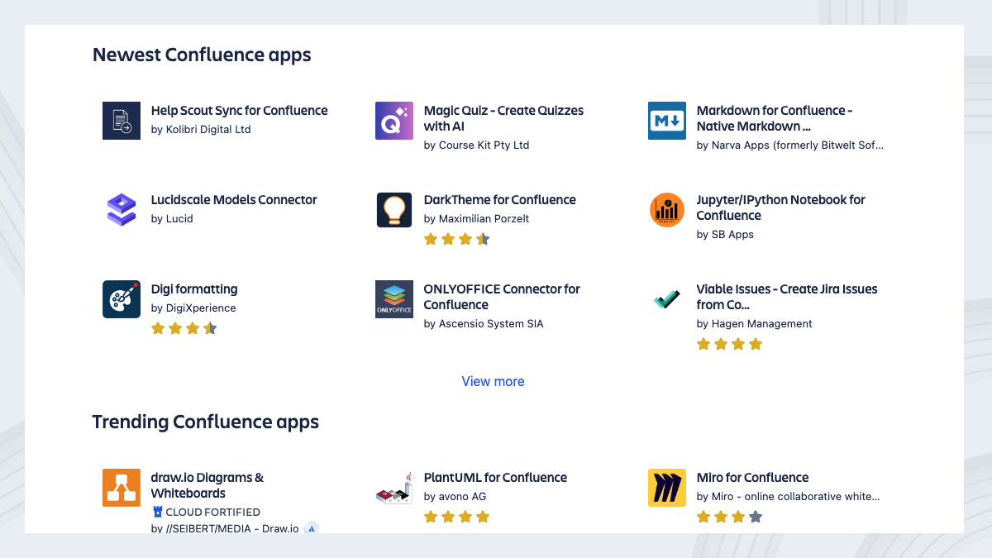992x558 pixels.
Task: Select the Markdown for Confluence M icon
Action: (x=667, y=121)
